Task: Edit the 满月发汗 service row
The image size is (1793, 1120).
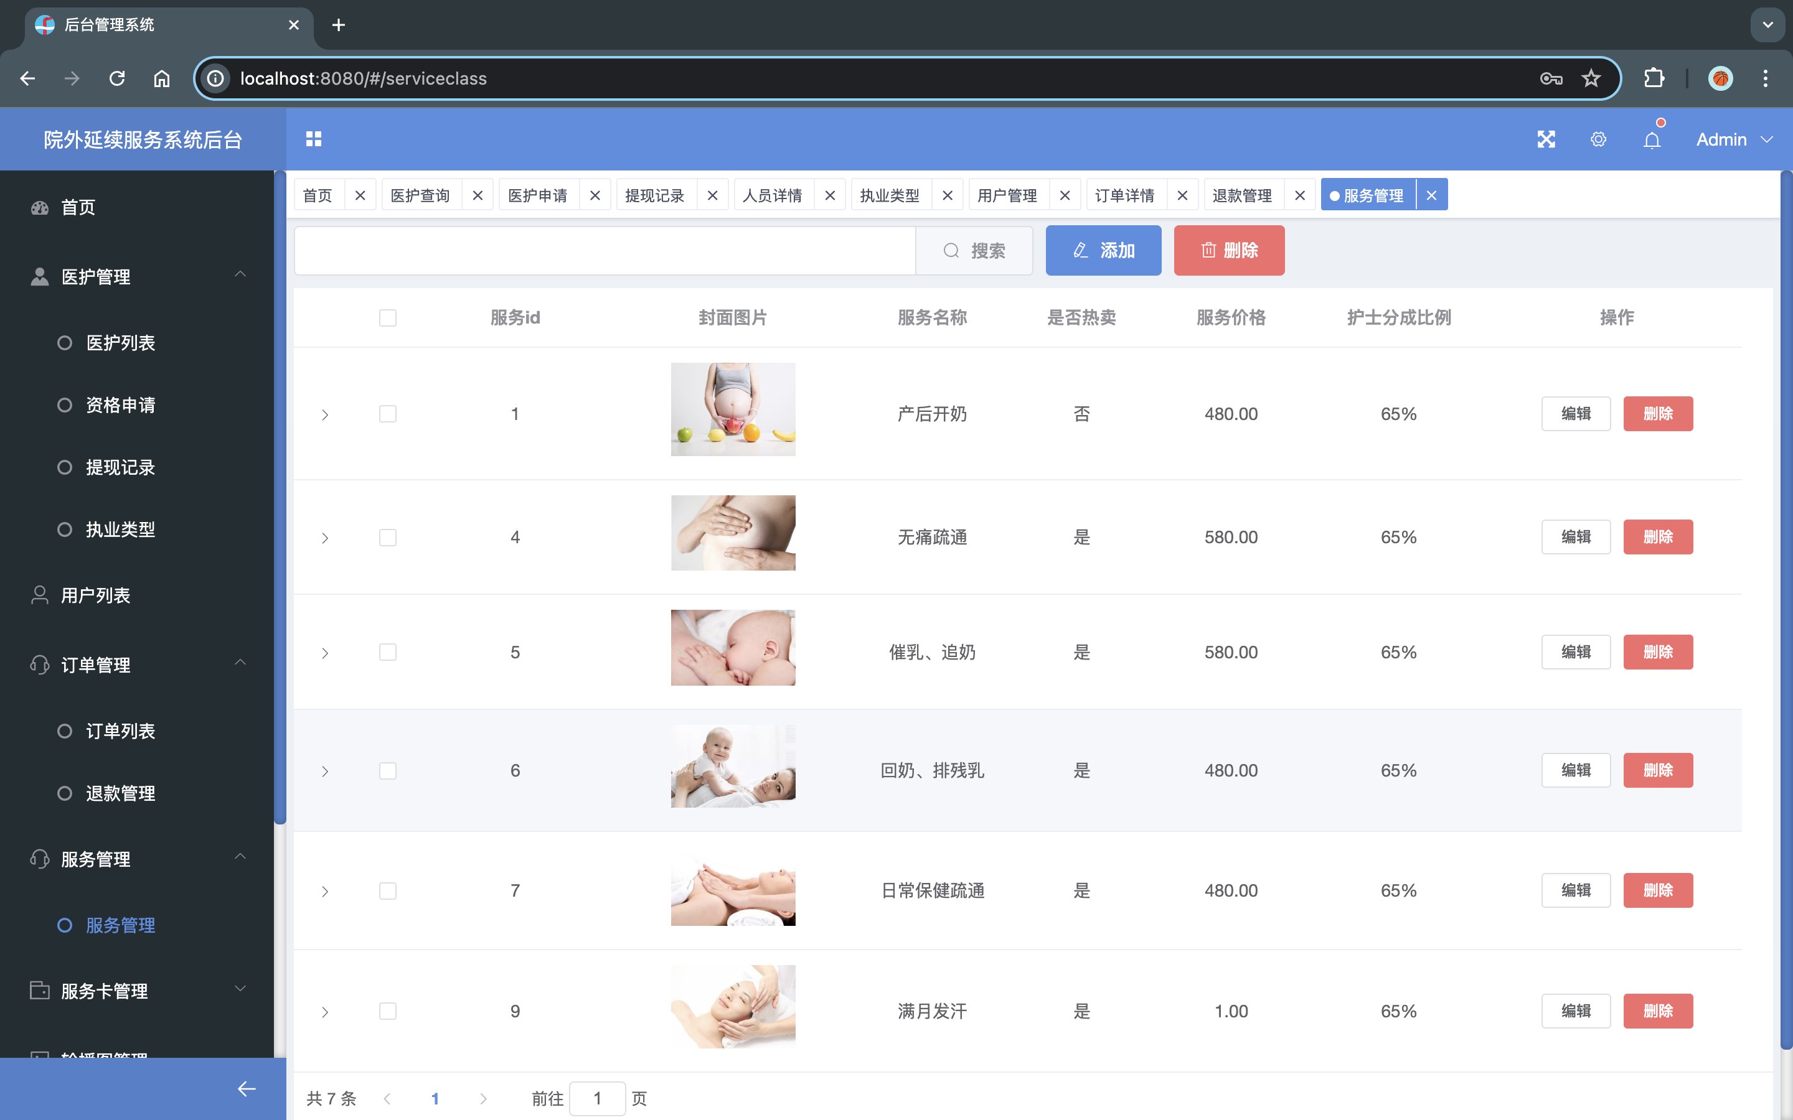Action: (x=1576, y=1011)
